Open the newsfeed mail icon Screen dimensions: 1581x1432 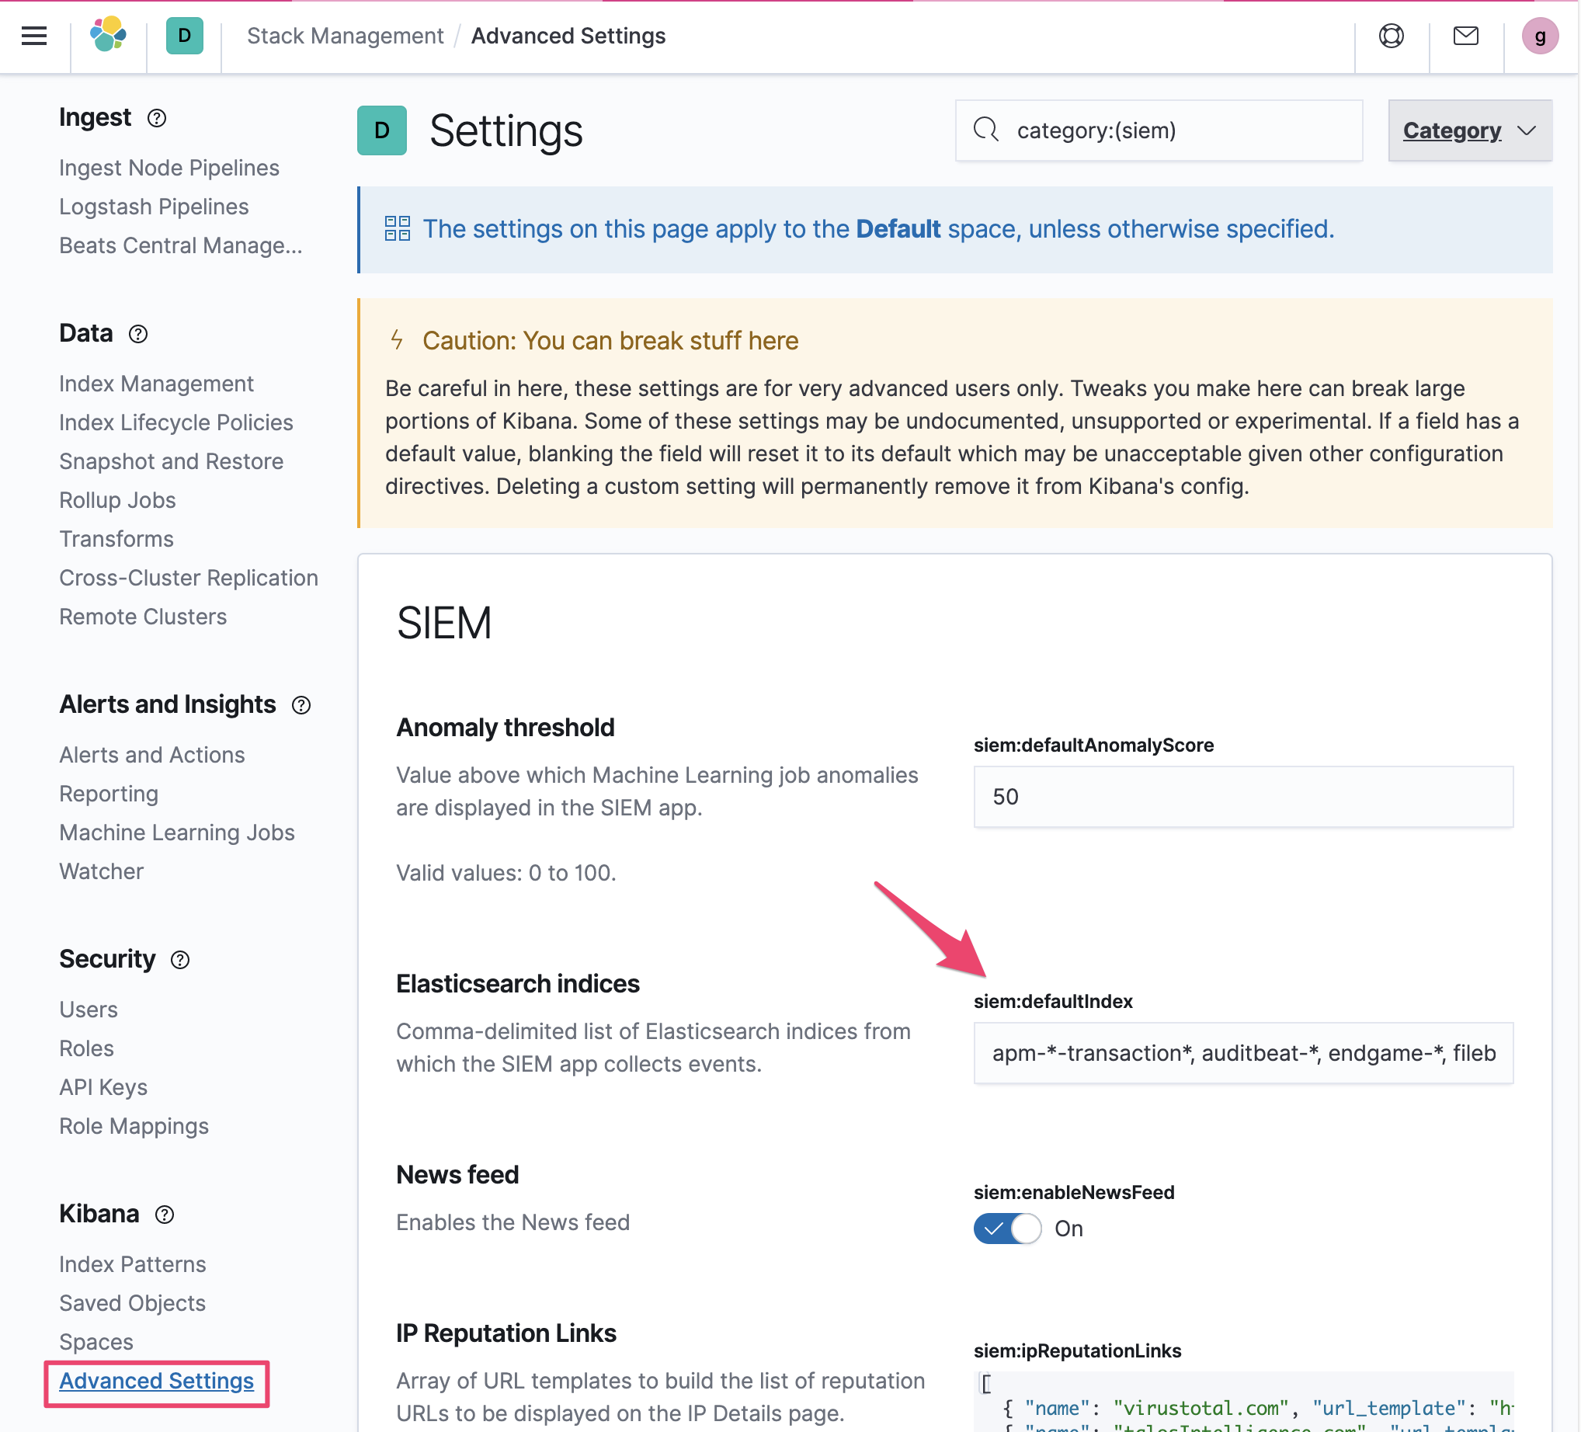point(1465,36)
